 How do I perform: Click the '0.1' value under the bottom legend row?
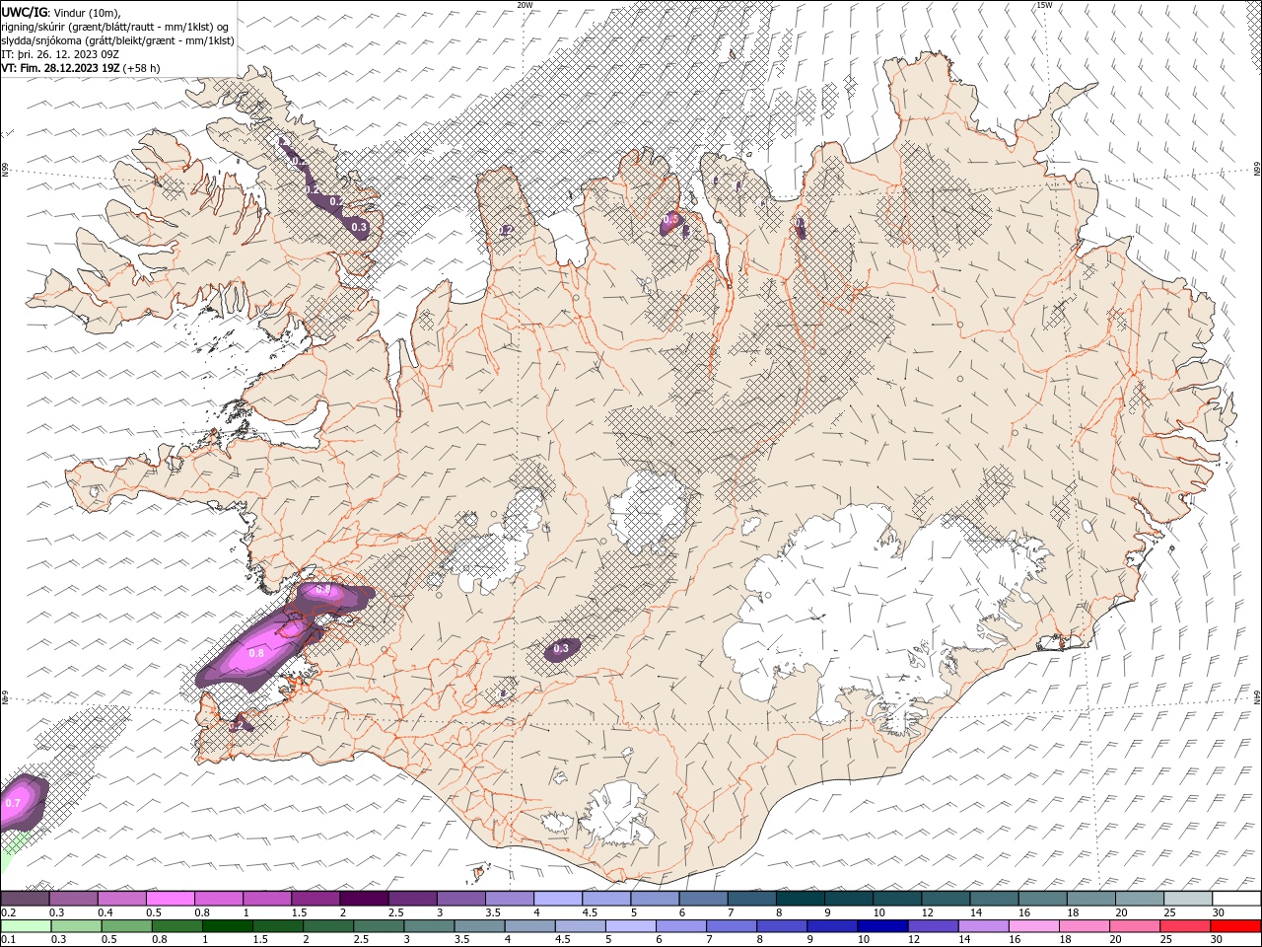9,940
